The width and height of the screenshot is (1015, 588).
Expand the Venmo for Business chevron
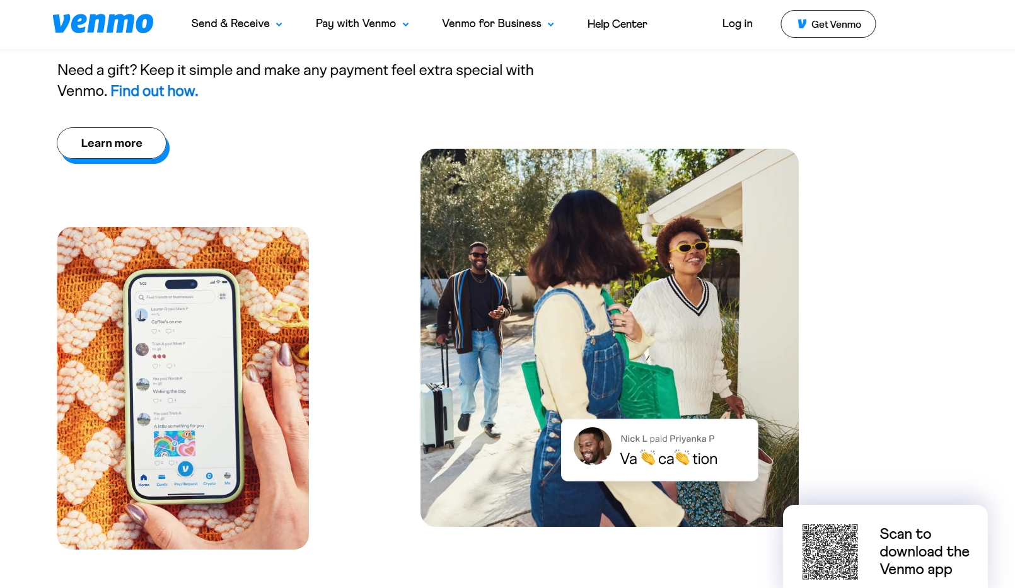550,25
